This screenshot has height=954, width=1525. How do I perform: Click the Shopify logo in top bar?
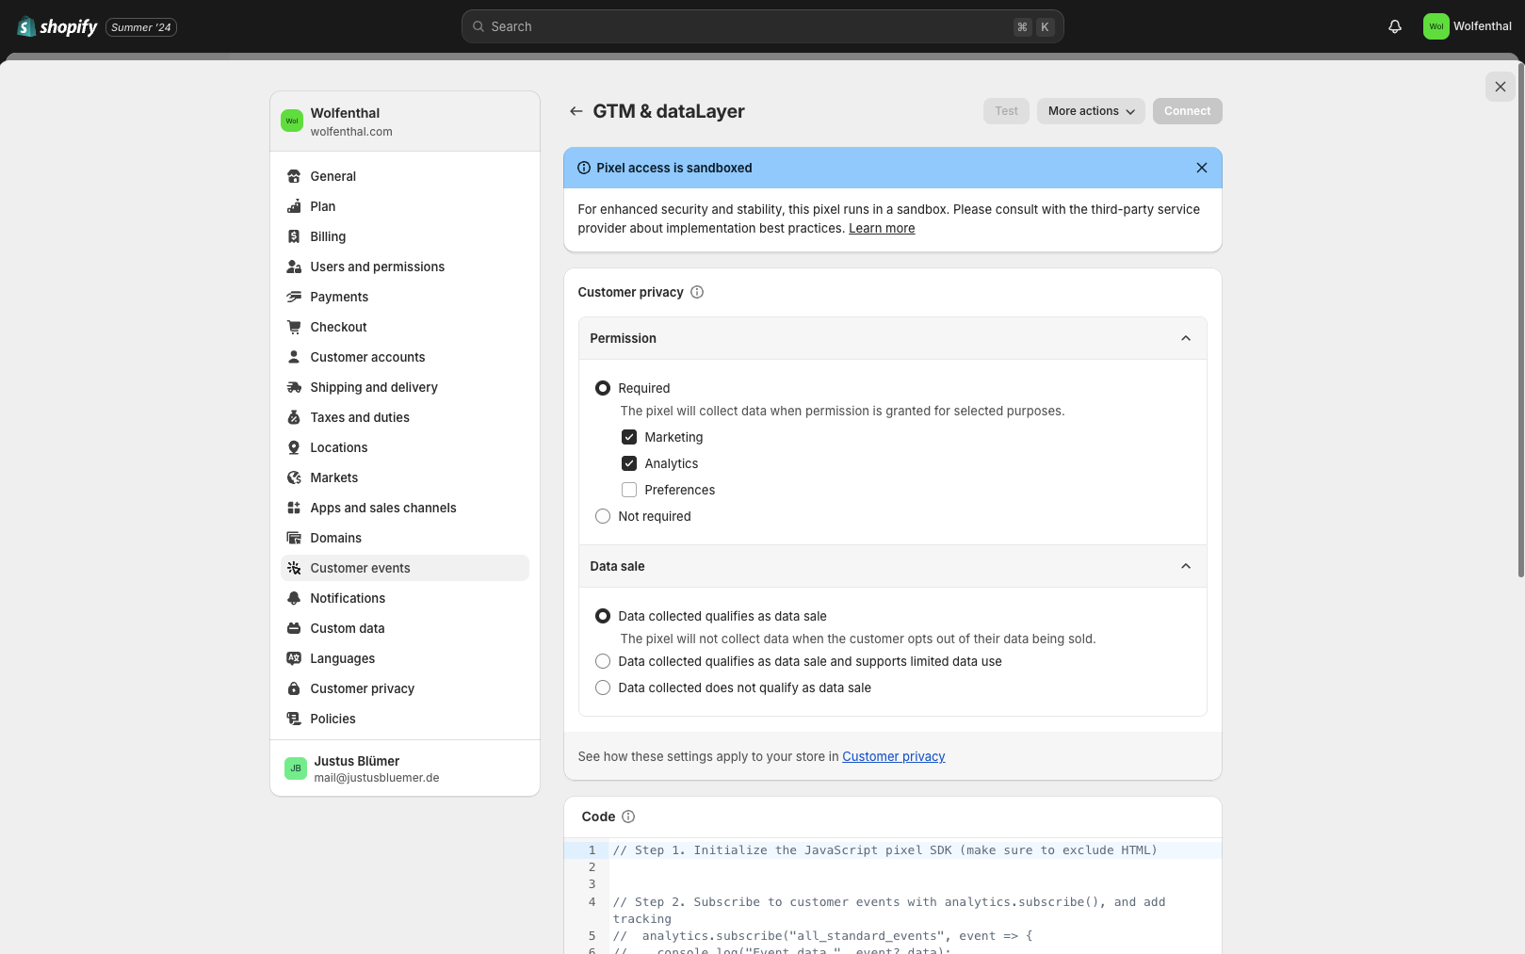pos(57,26)
